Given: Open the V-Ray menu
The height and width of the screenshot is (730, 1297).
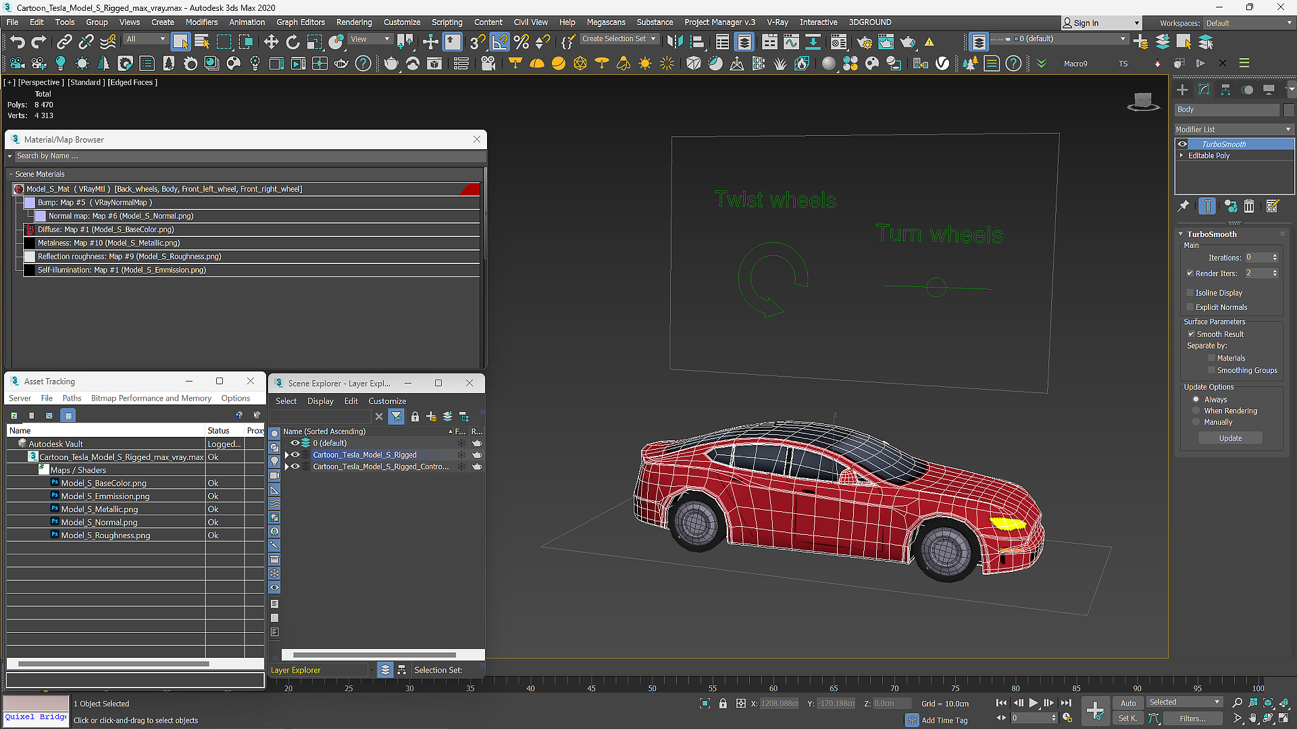Looking at the screenshot, I should coord(778,22).
